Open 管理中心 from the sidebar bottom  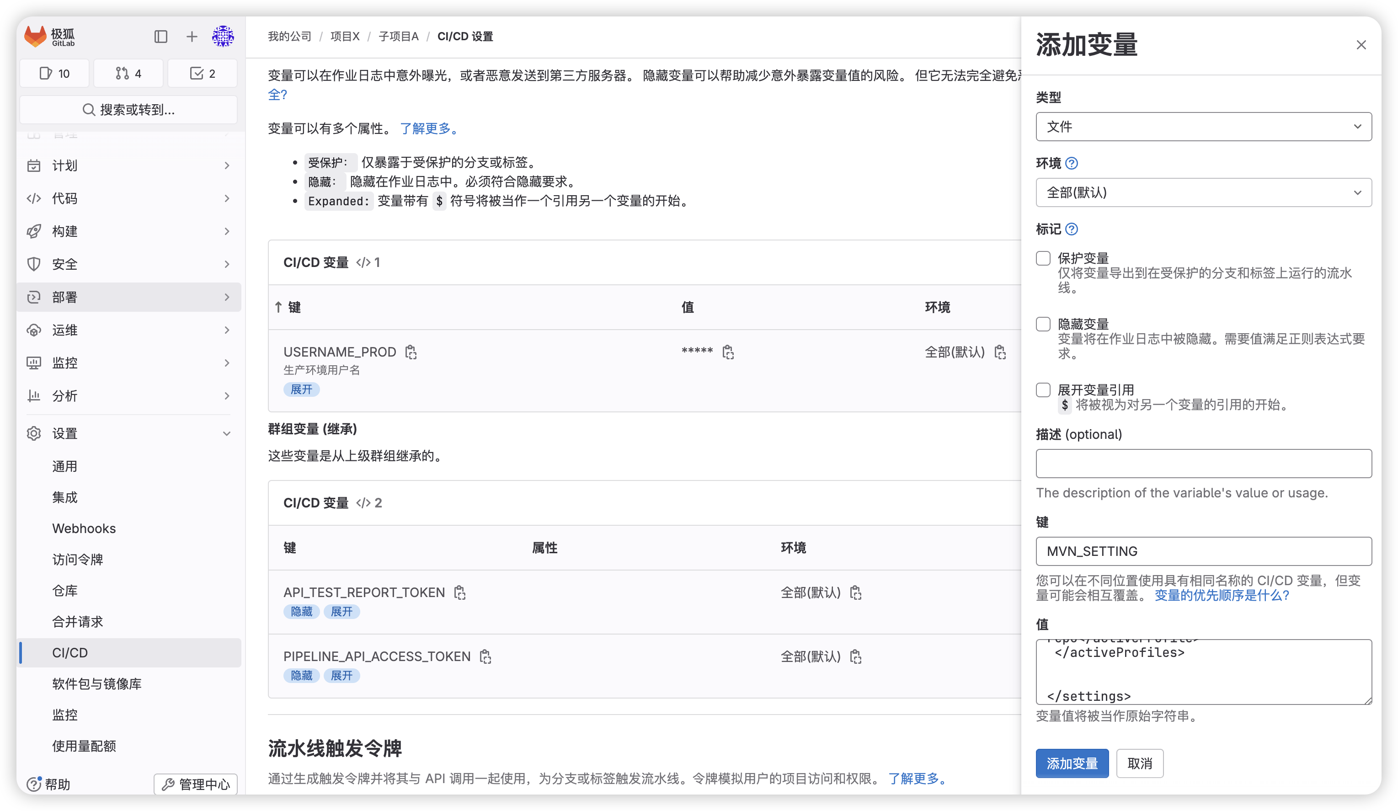(195, 784)
